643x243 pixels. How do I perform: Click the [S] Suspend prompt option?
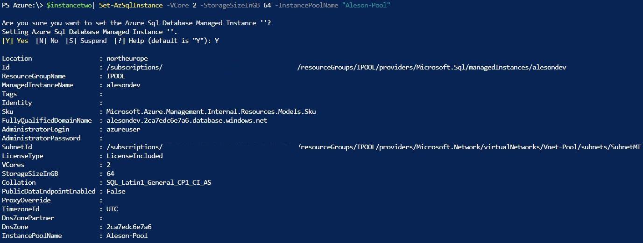[86, 41]
